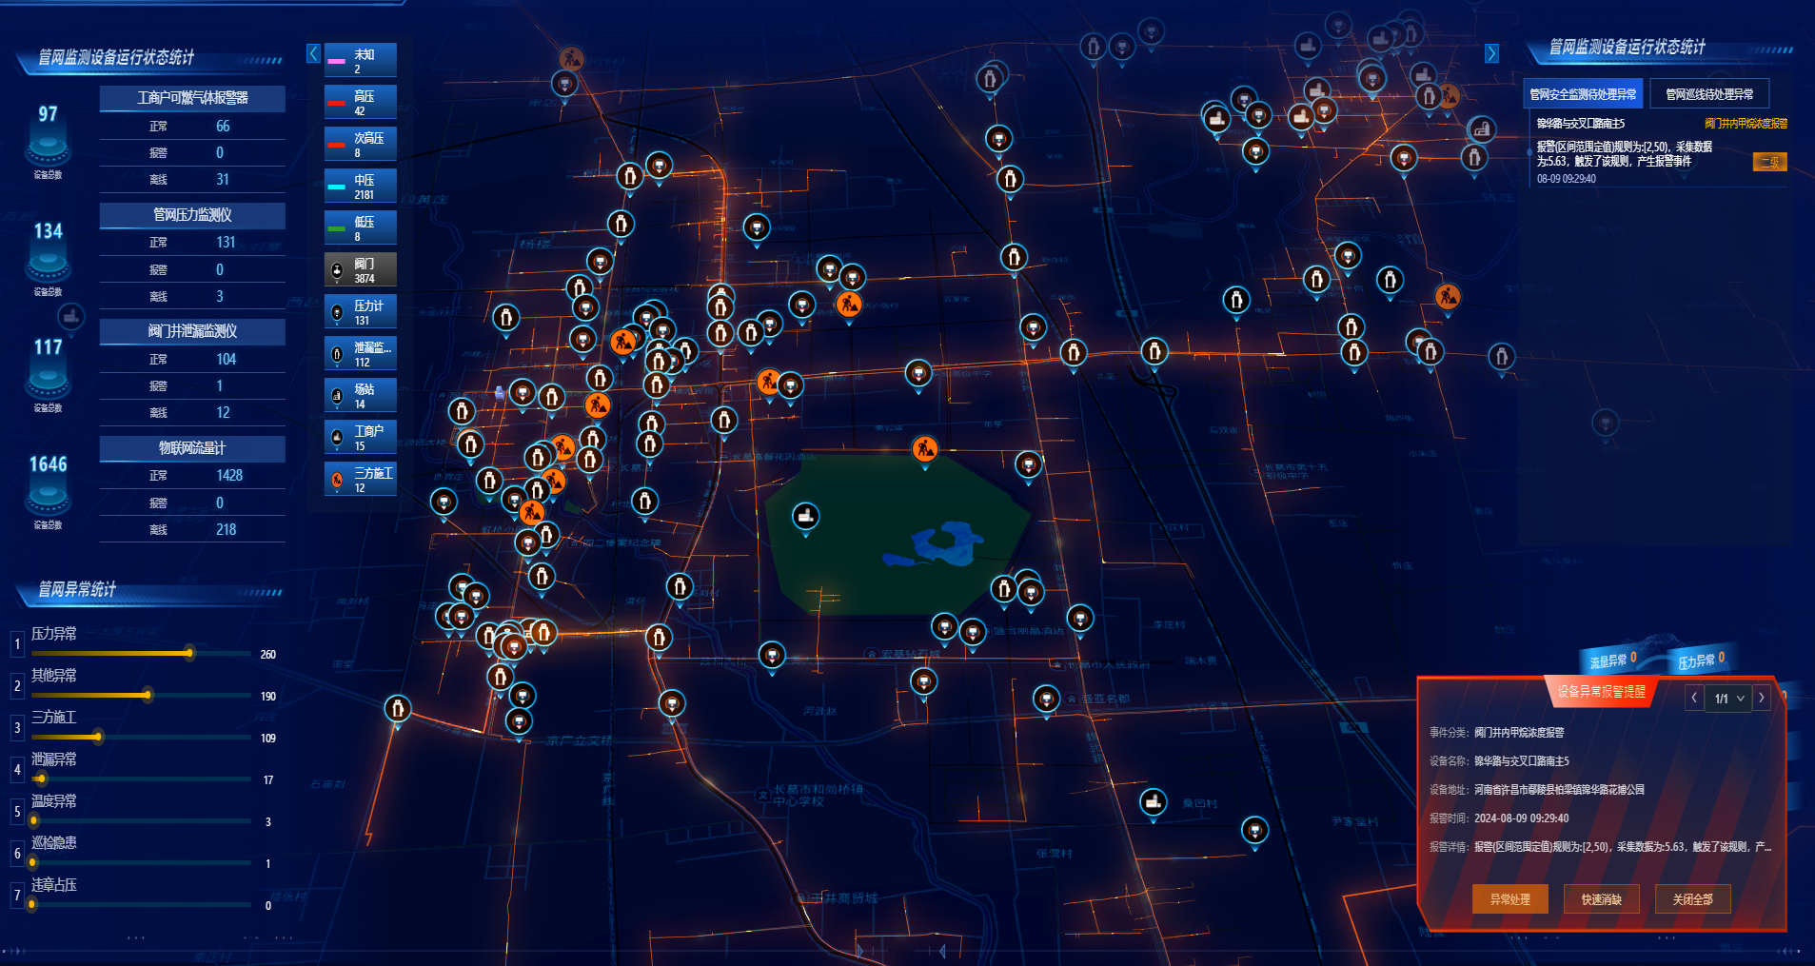Click the 正常 value 1428 for flow meters
The width and height of the screenshot is (1815, 966).
229,476
